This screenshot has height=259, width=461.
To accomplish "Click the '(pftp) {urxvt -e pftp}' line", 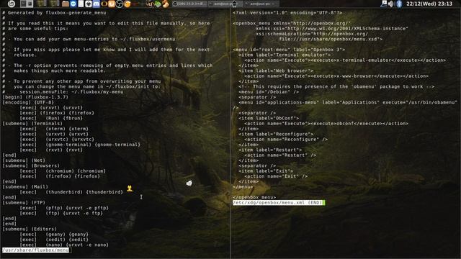I will (x=64, y=208).
